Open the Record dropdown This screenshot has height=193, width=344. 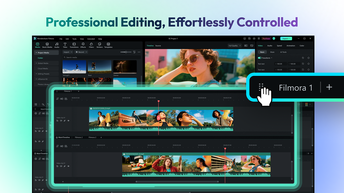(x=81, y=52)
